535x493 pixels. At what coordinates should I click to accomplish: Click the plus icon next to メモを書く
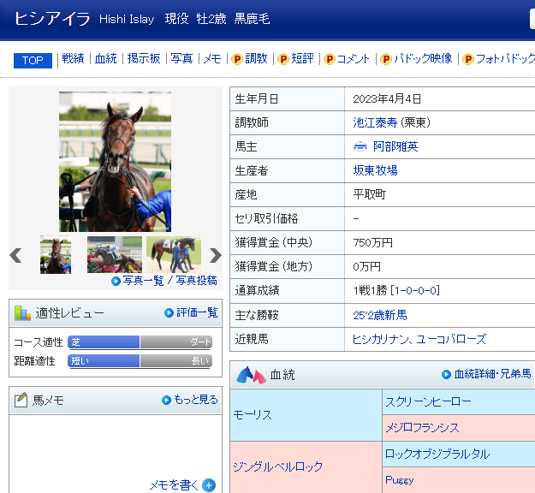pyautogui.click(x=209, y=485)
